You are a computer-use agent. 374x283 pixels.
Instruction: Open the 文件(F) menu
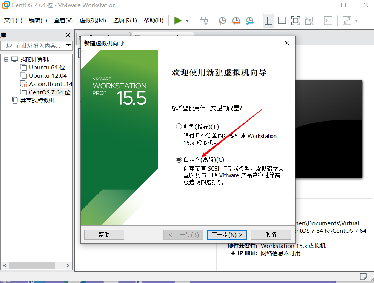coord(13,20)
